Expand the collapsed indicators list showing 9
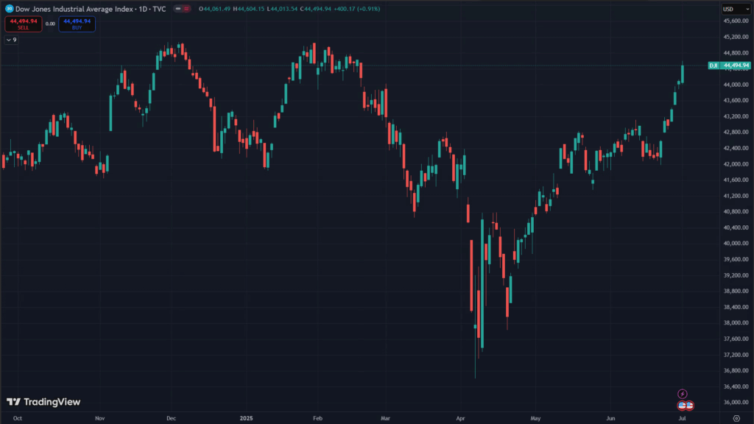Image resolution: width=754 pixels, height=424 pixels. coord(11,39)
